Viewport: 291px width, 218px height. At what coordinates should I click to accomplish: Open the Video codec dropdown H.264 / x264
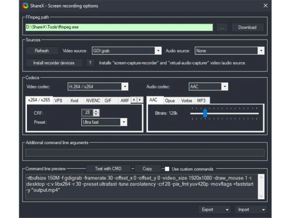98,87
